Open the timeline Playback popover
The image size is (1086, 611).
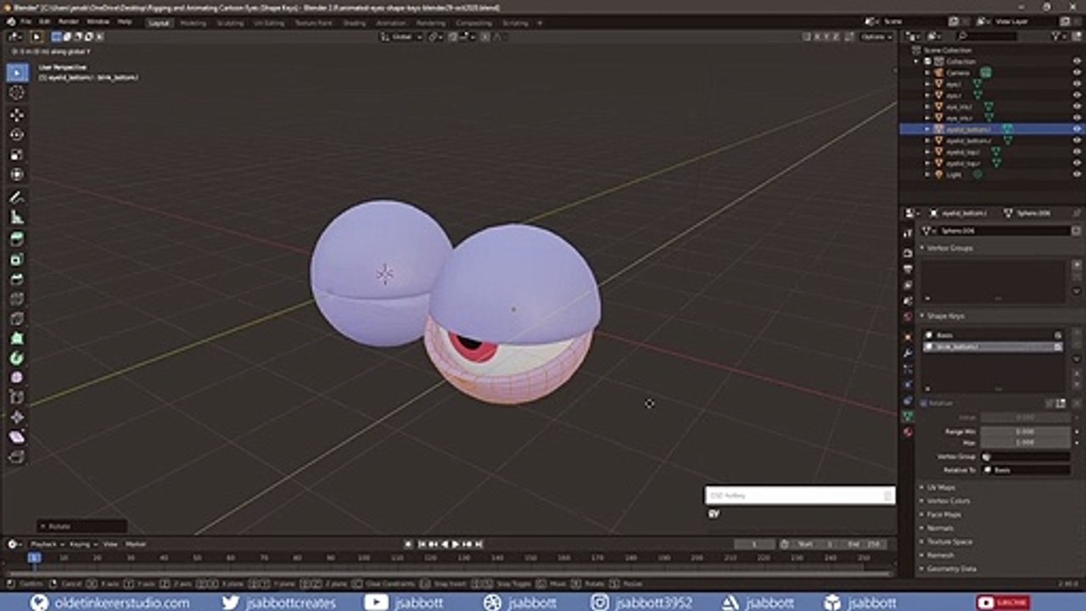click(x=45, y=544)
